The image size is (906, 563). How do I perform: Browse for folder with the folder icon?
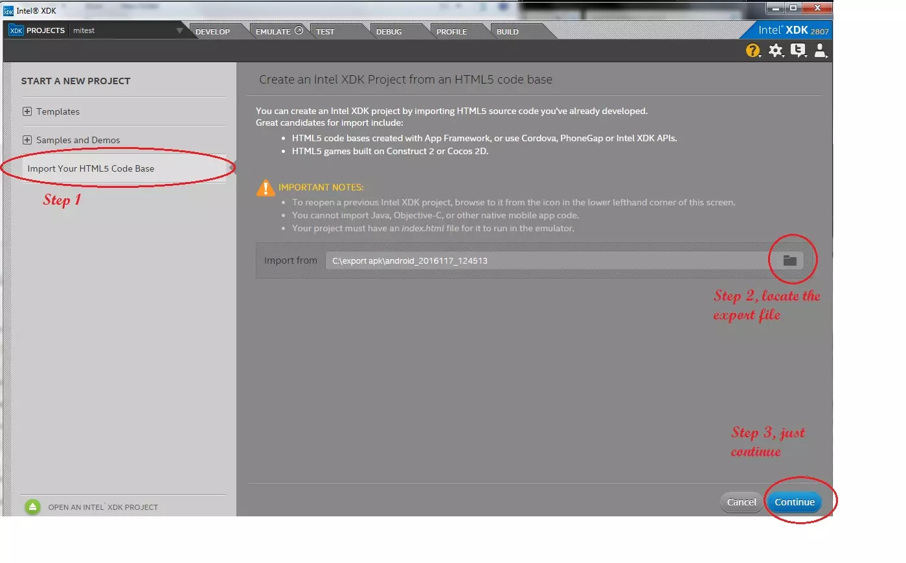(790, 260)
